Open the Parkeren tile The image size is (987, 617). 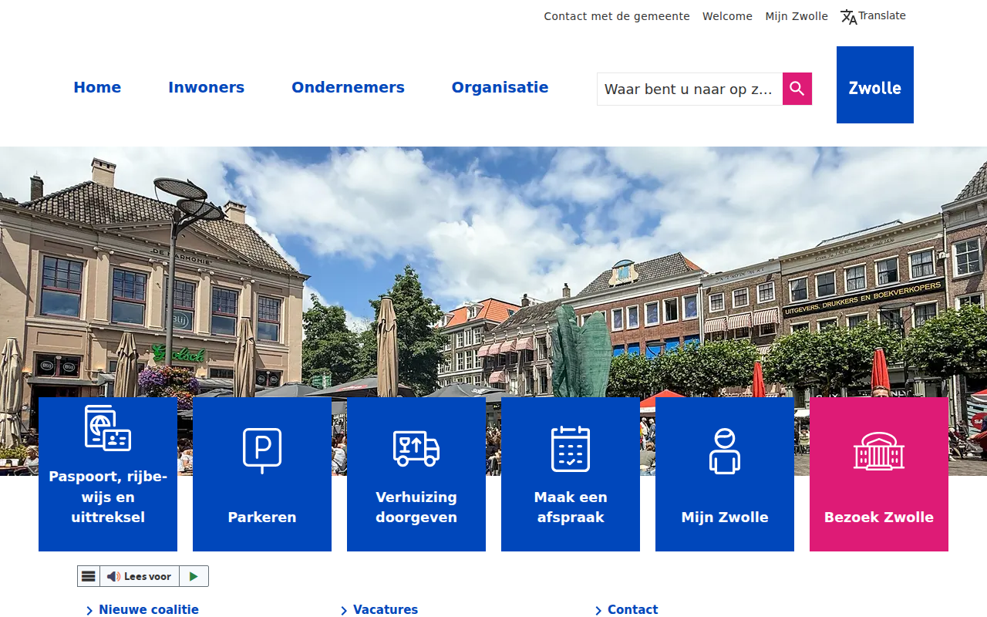tap(262, 474)
